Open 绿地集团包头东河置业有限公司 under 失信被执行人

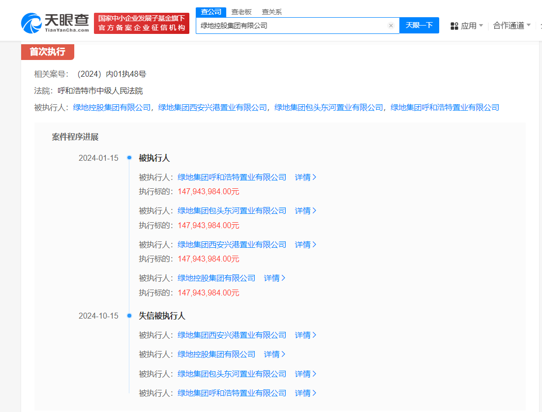pyautogui.click(x=232, y=374)
